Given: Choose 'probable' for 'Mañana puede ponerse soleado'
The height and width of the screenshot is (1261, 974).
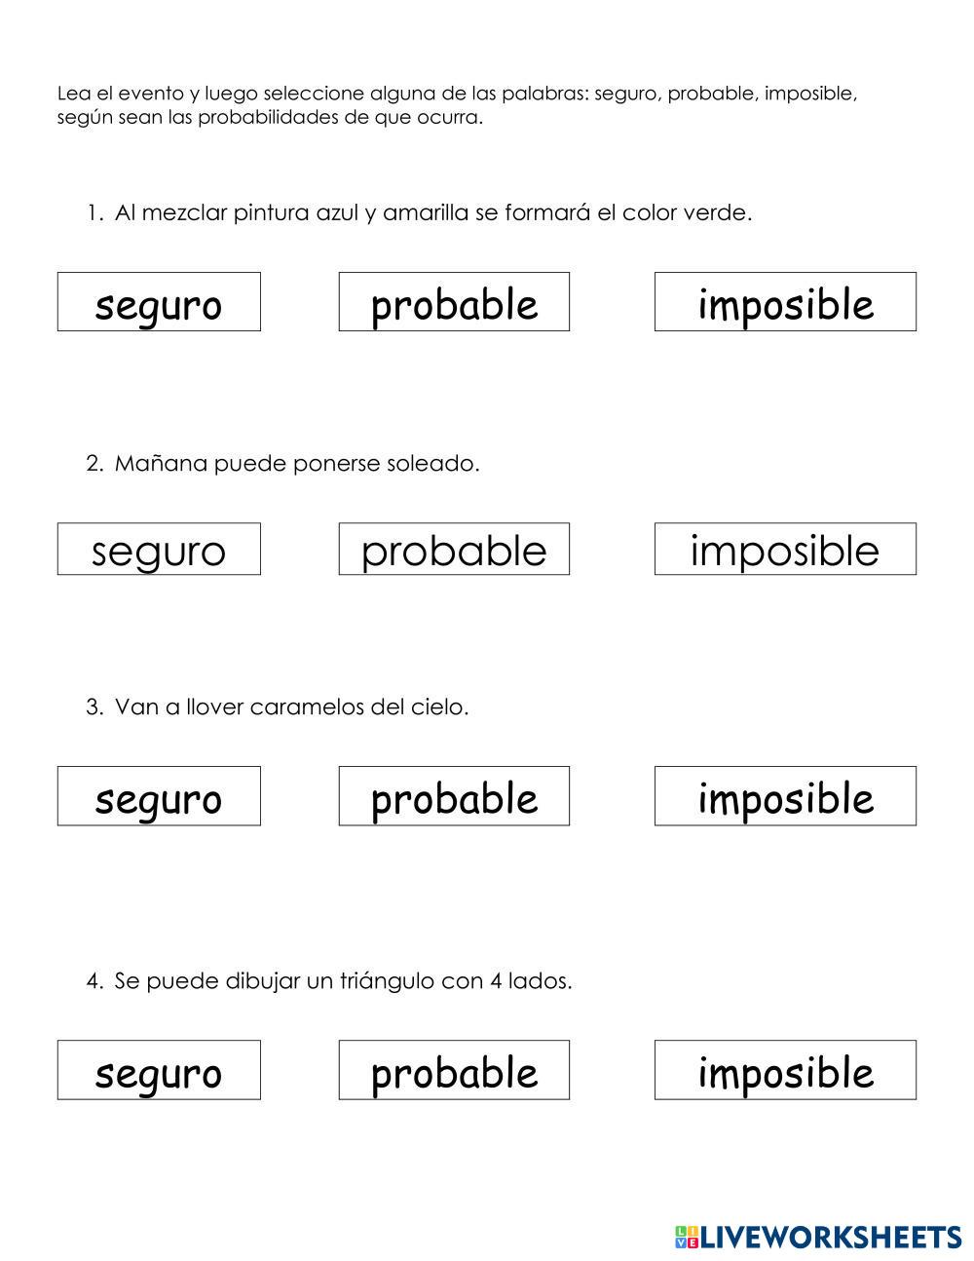Looking at the screenshot, I should 454,549.
